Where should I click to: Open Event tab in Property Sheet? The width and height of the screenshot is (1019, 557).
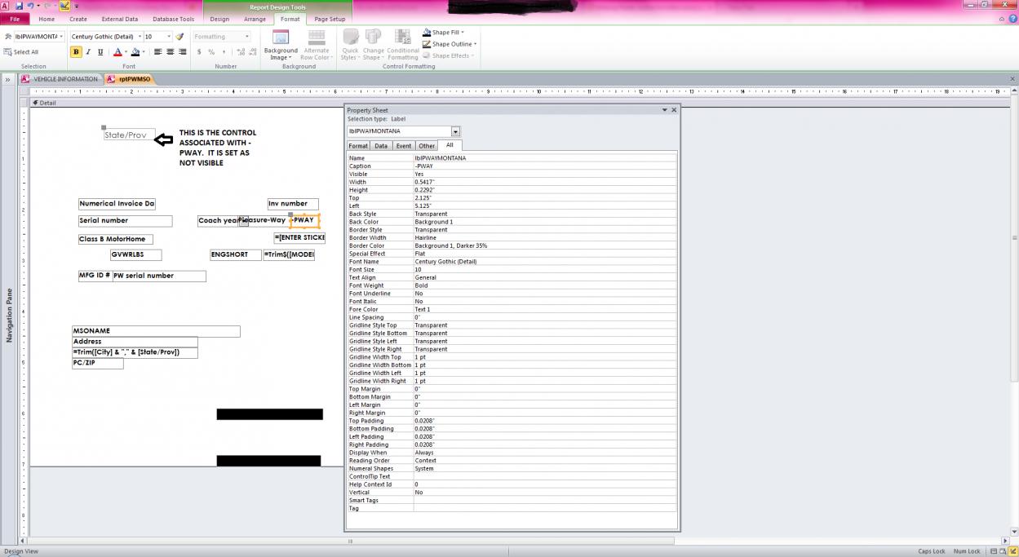[404, 146]
